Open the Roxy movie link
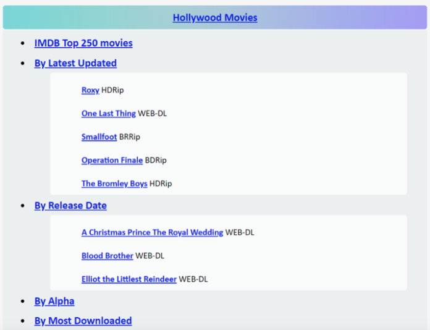This screenshot has width=430, height=330. pyautogui.click(x=90, y=90)
